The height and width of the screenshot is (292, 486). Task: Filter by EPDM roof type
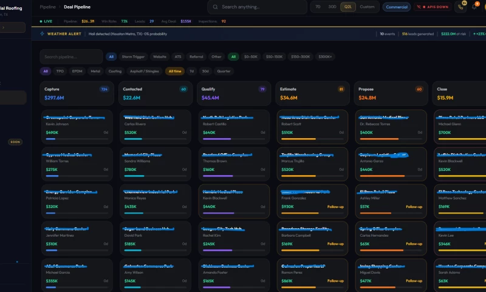tap(77, 71)
